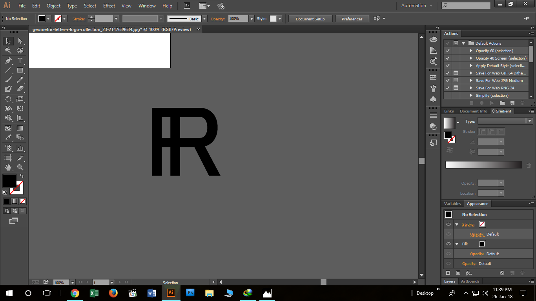The height and width of the screenshot is (301, 536).
Task: Collapse the Default Actions folder
Action: 463,43
